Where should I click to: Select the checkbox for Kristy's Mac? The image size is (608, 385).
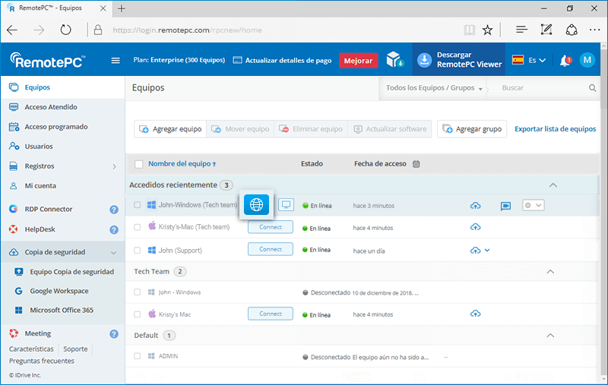pos(138,314)
